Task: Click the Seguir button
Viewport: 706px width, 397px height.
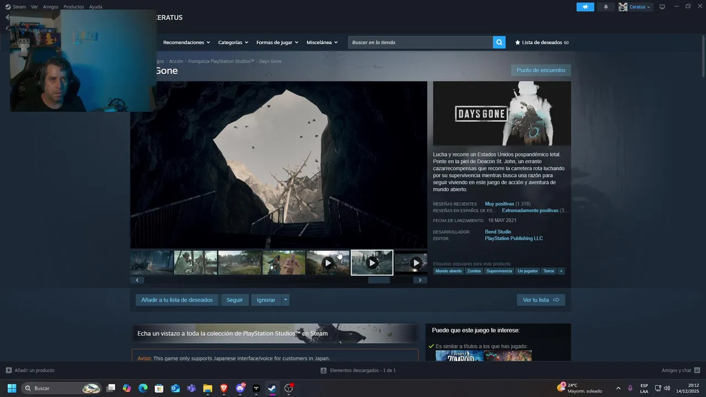Action: click(x=234, y=300)
